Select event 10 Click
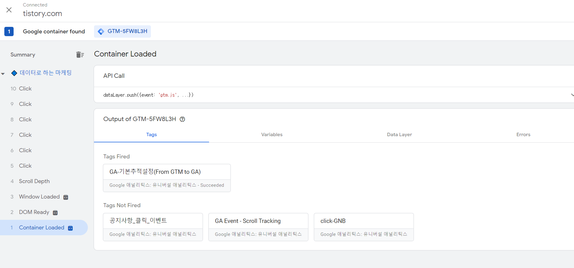Image resolution: width=574 pixels, height=268 pixels. coord(44,89)
